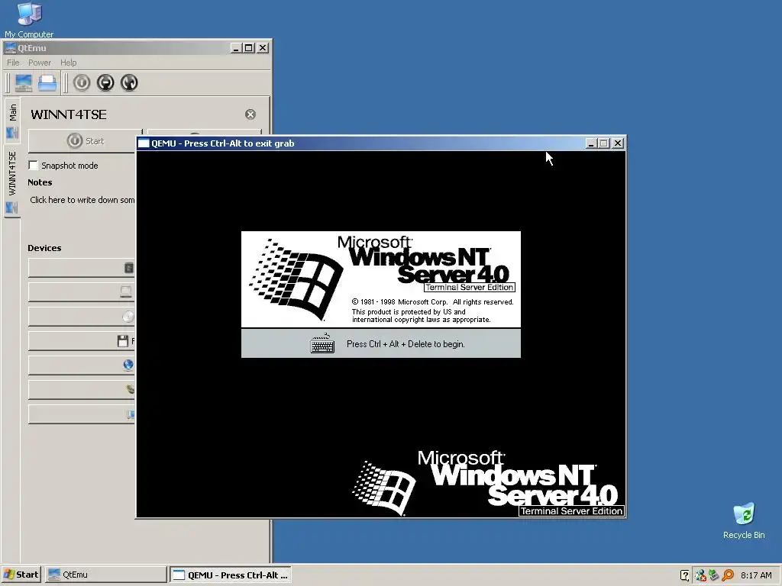
Task: Open the File menu in QtEmu
Action: tap(13, 63)
